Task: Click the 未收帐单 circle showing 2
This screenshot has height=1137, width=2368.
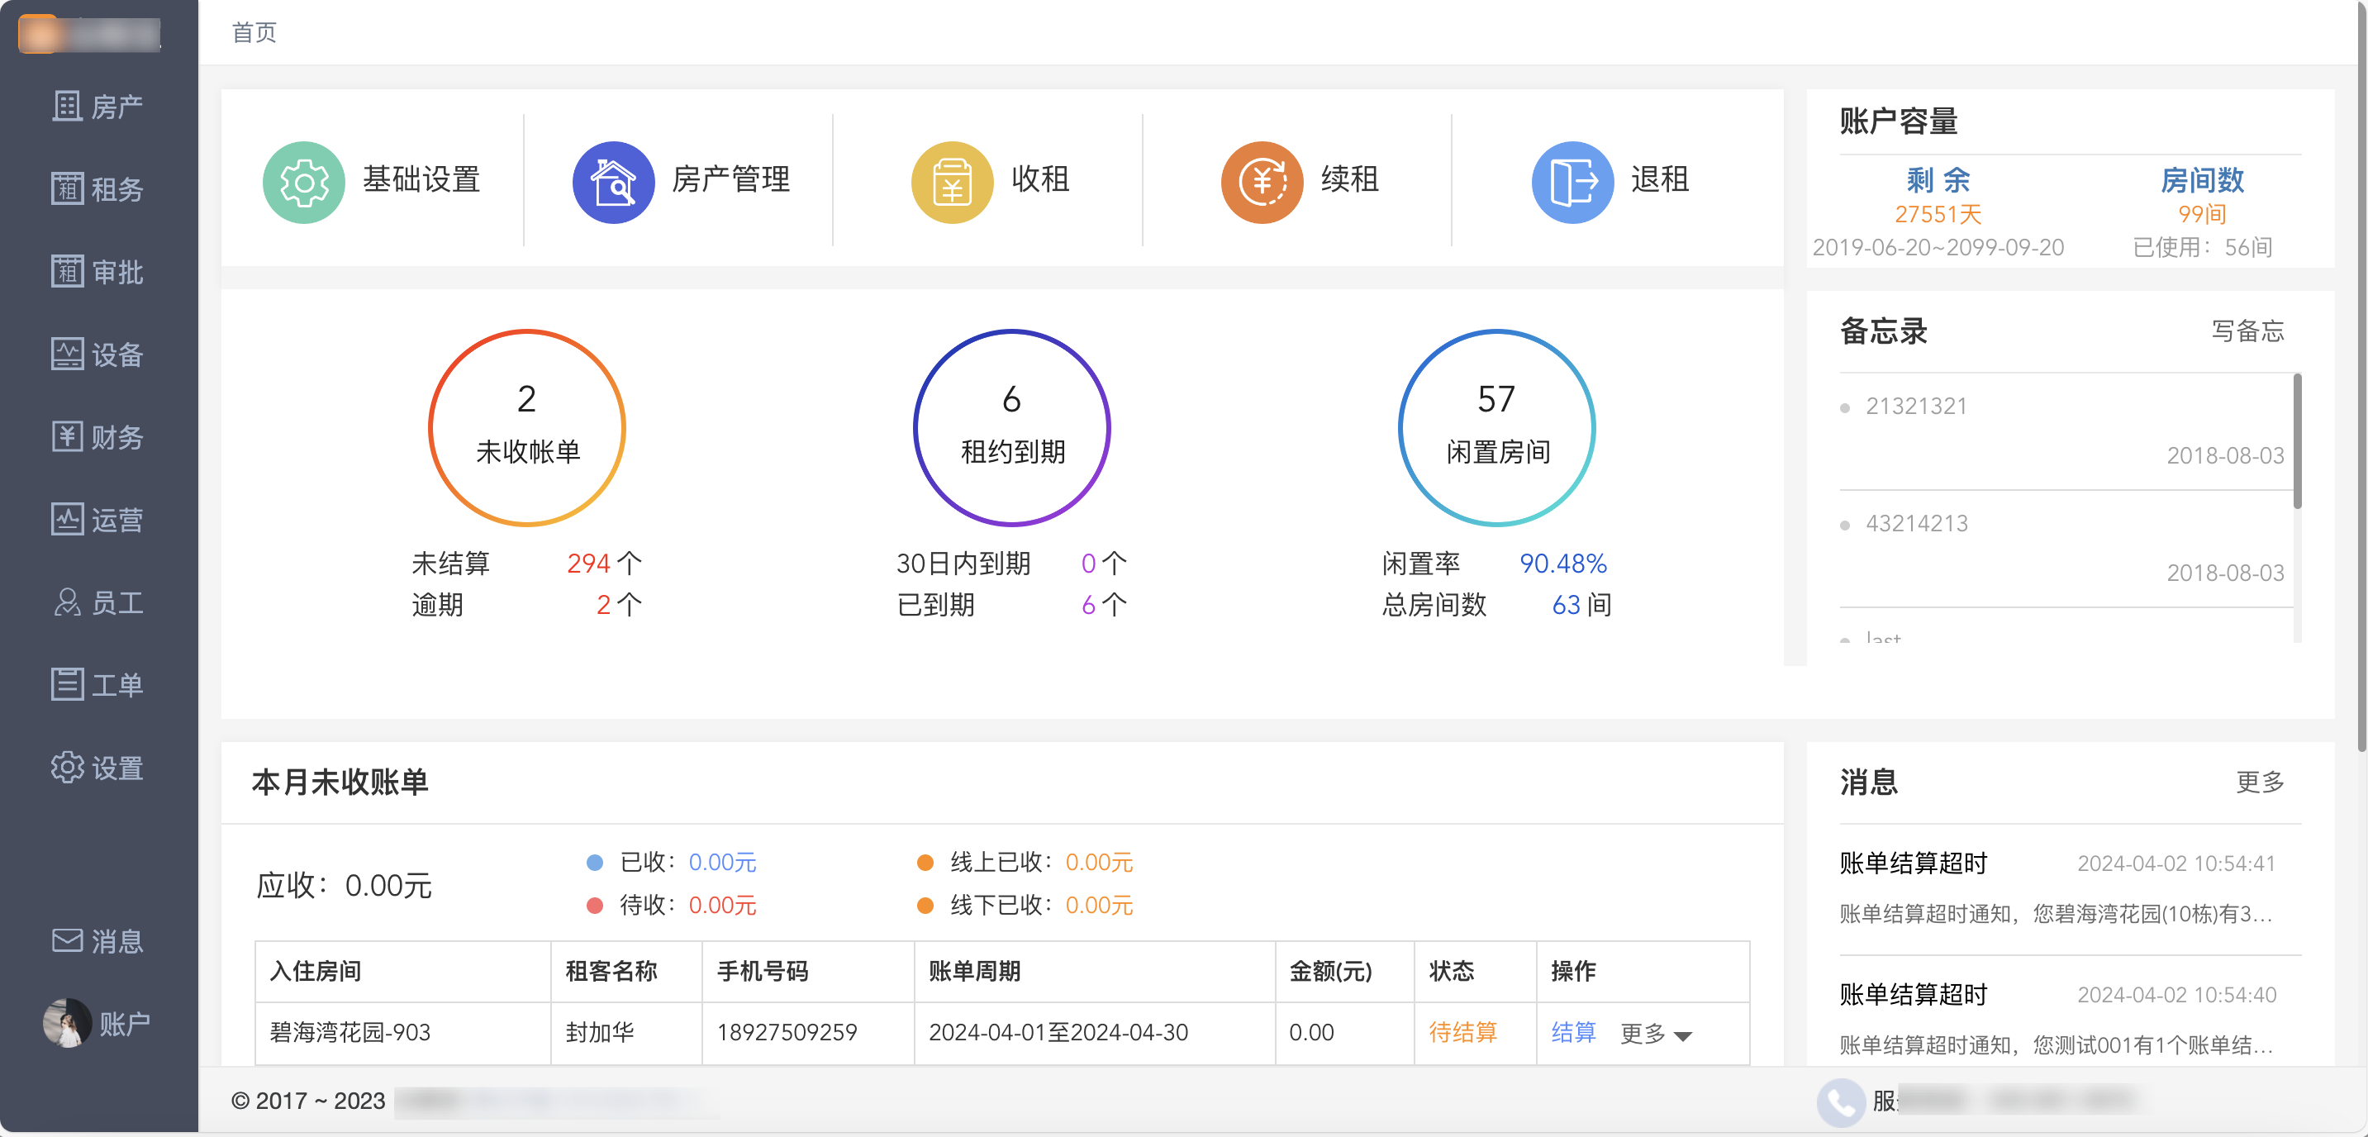Action: pos(527,427)
